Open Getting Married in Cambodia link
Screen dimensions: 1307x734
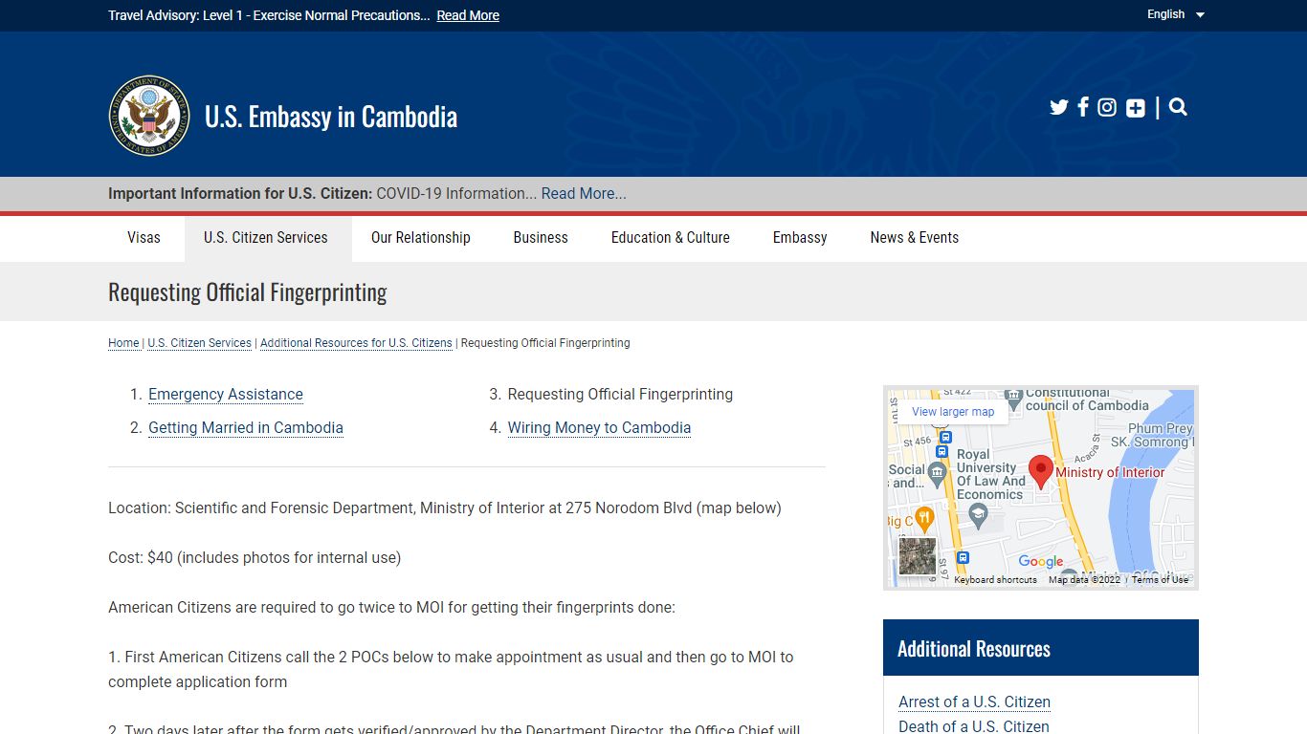246,427
